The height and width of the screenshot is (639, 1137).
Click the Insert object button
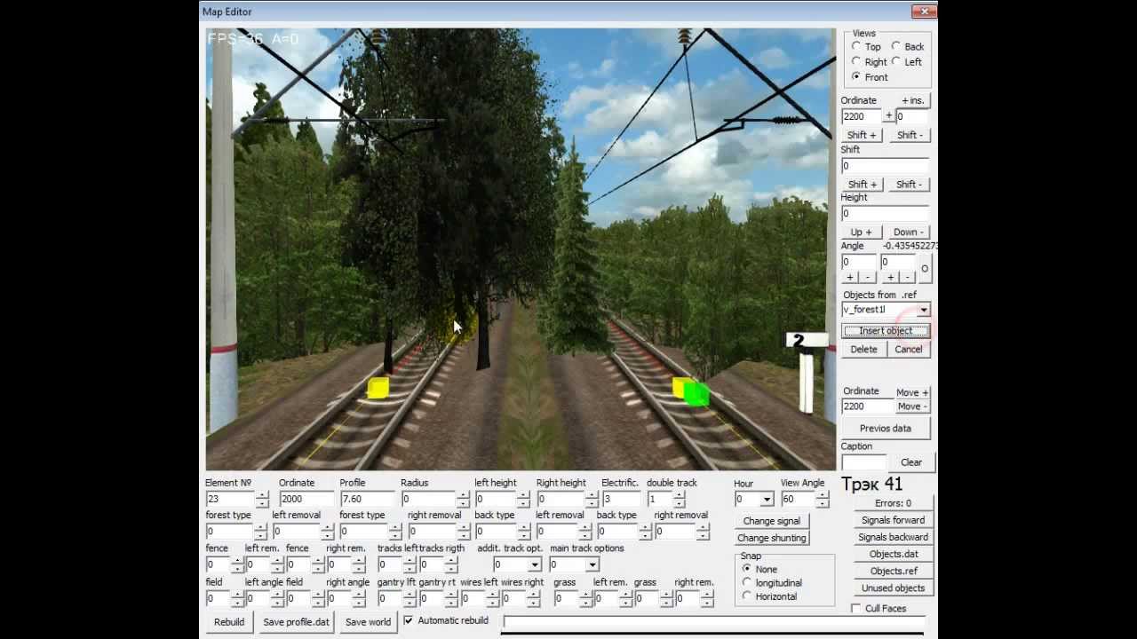(886, 331)
